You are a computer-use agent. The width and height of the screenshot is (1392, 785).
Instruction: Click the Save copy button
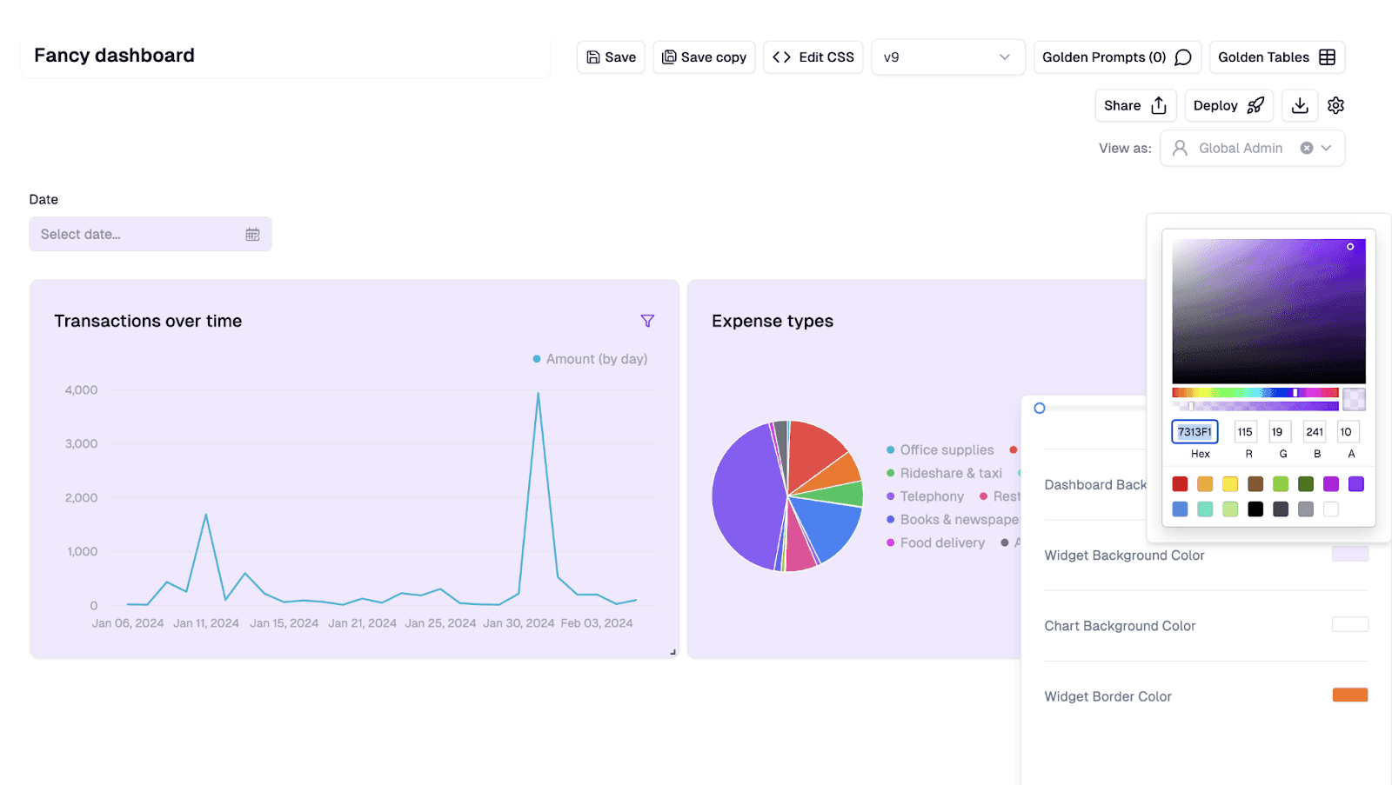(704, 57)
